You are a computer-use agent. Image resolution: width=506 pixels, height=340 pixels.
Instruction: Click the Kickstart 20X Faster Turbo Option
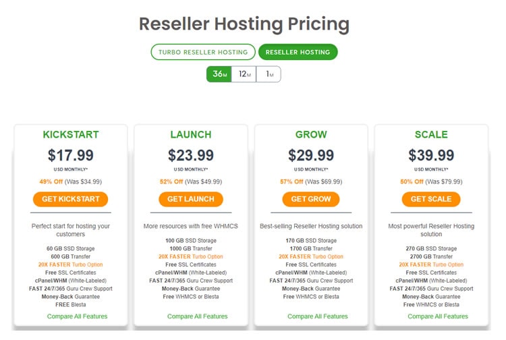(70, 264)
